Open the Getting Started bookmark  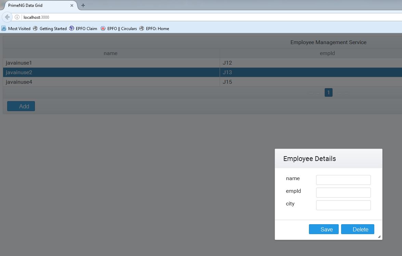[50, 28]
